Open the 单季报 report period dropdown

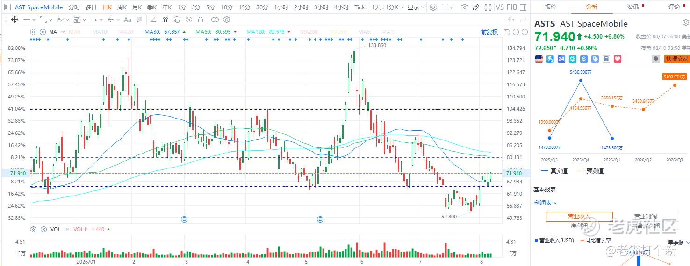[x=678, y=242]
